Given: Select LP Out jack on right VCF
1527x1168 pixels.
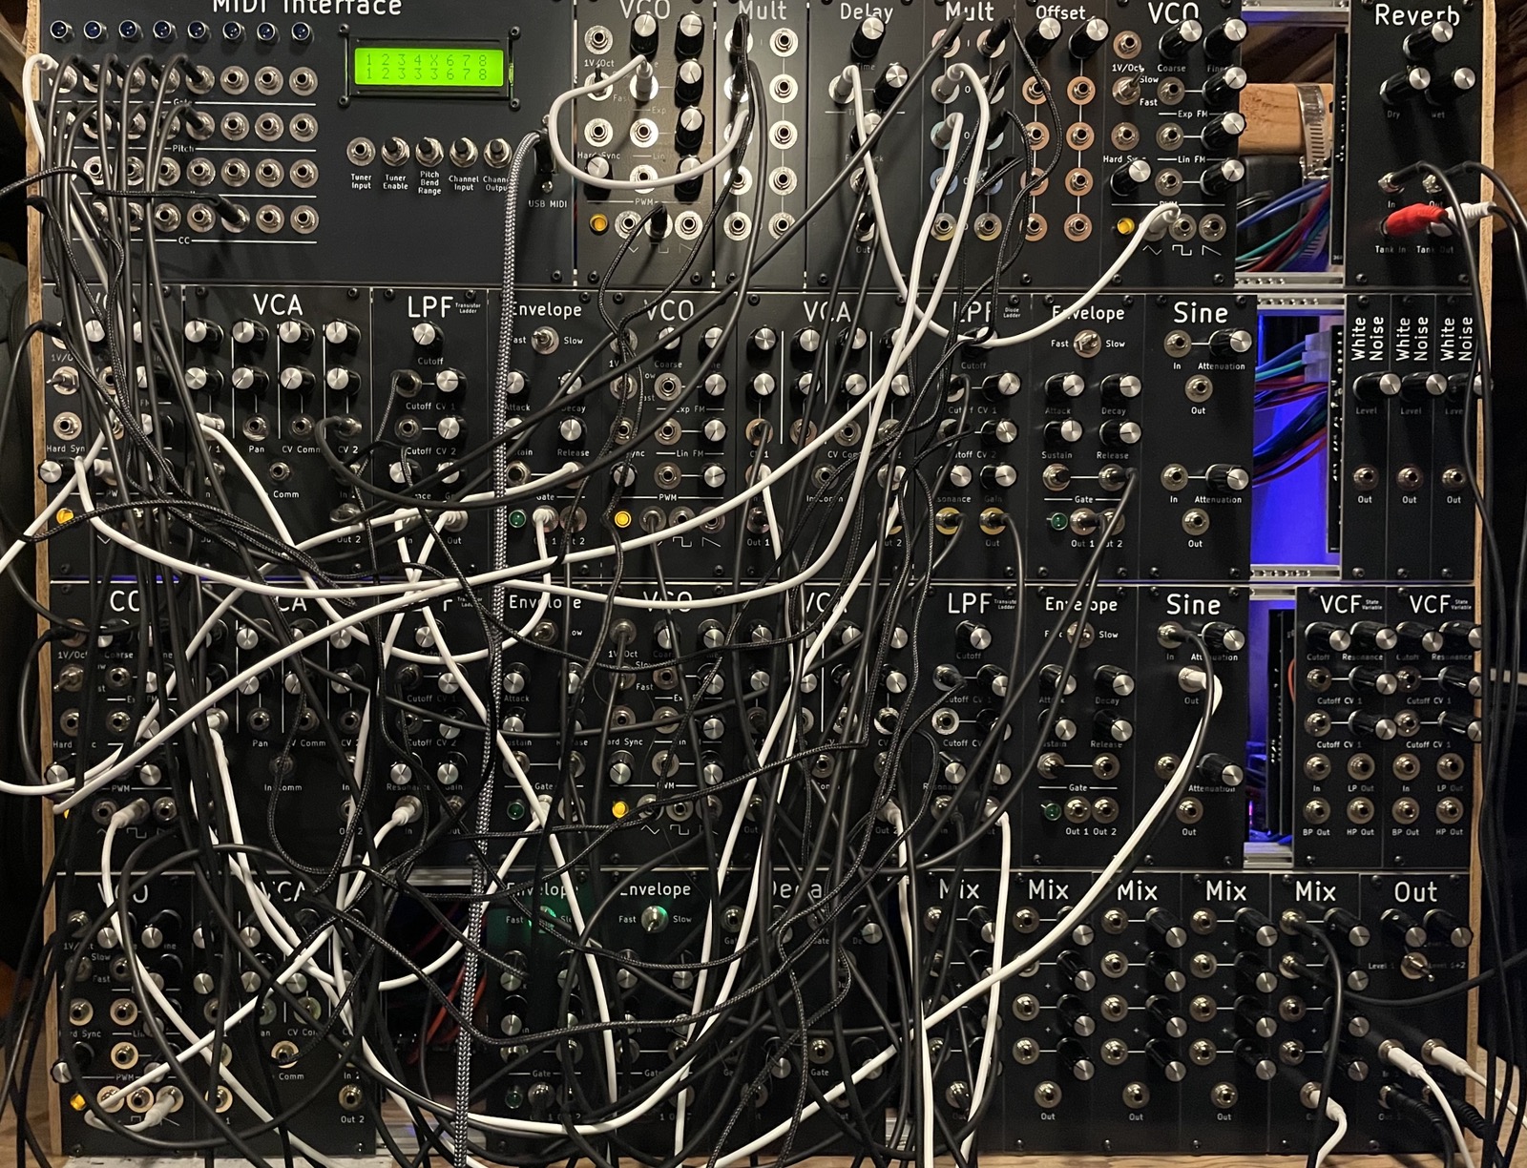Looking at the screenshot, I should click(x=1450, y=767).
